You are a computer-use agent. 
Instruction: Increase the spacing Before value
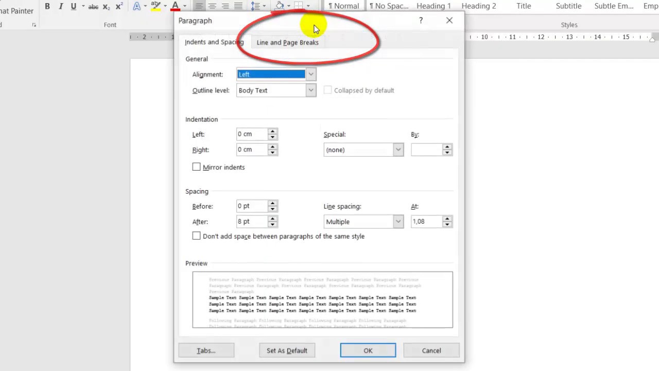[273, 204]
